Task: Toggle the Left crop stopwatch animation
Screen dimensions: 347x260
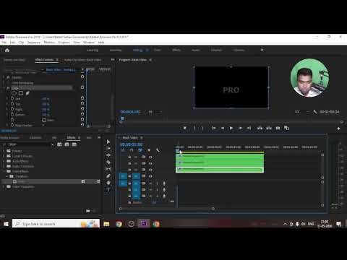Action: (x=12, y=99)
